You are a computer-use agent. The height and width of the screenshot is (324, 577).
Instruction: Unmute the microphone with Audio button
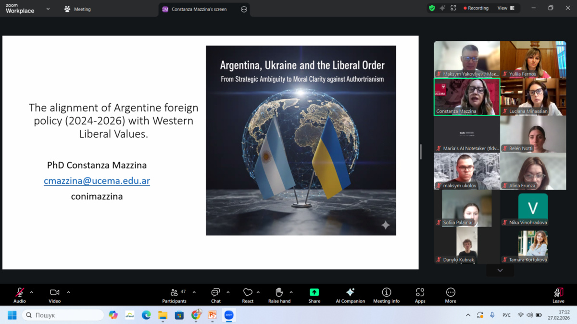coord(20,295)
